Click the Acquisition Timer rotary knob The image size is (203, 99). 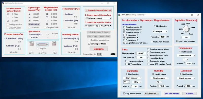[x=186, y=29]
